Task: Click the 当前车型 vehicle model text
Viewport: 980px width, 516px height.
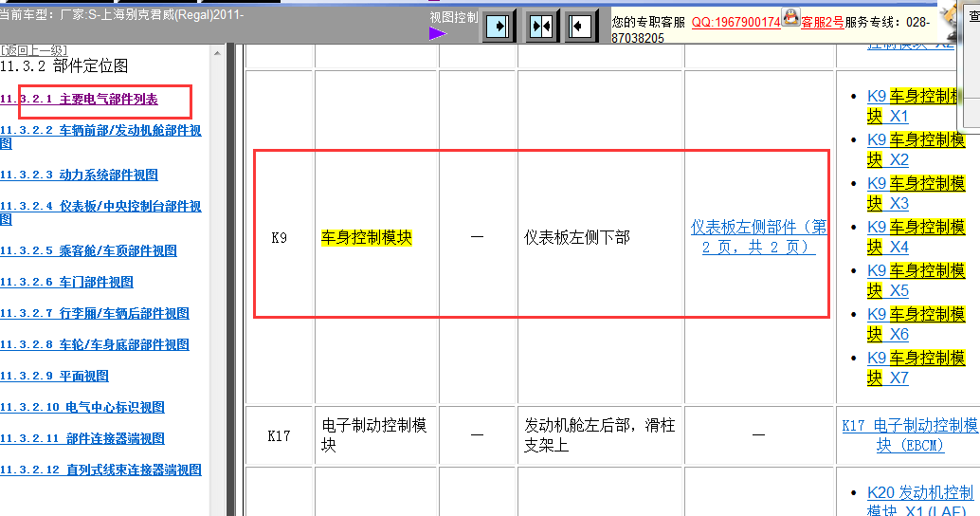Action: point(122,14)
